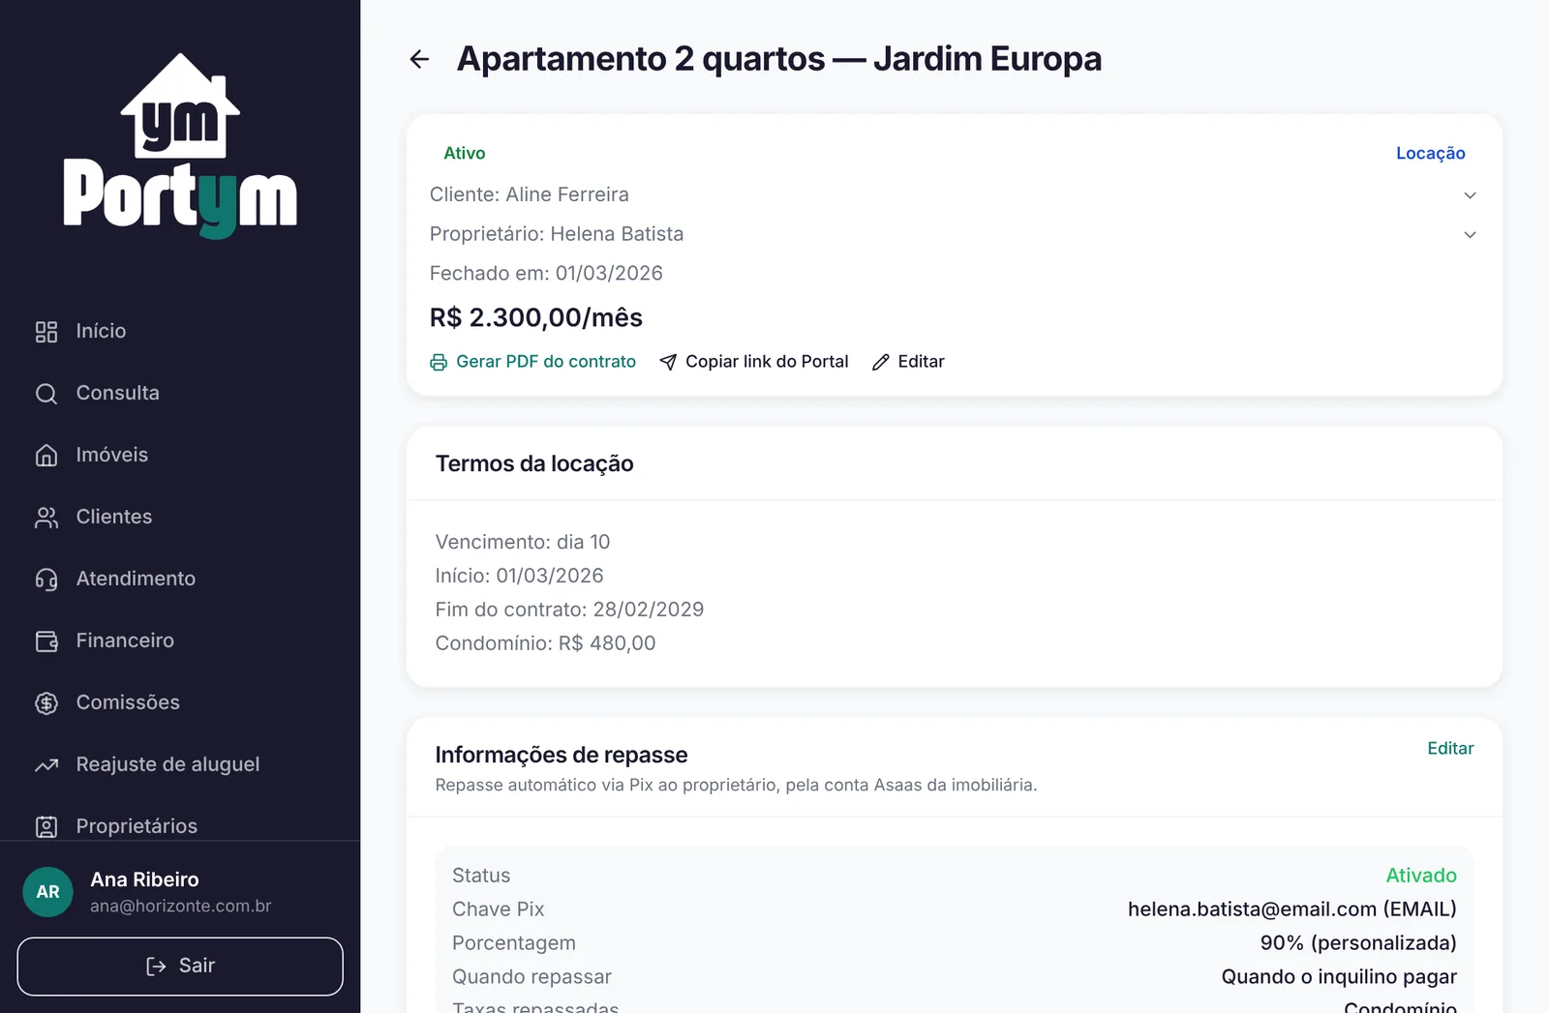Click the 90% (personalizada) value

pos(1358,943)
